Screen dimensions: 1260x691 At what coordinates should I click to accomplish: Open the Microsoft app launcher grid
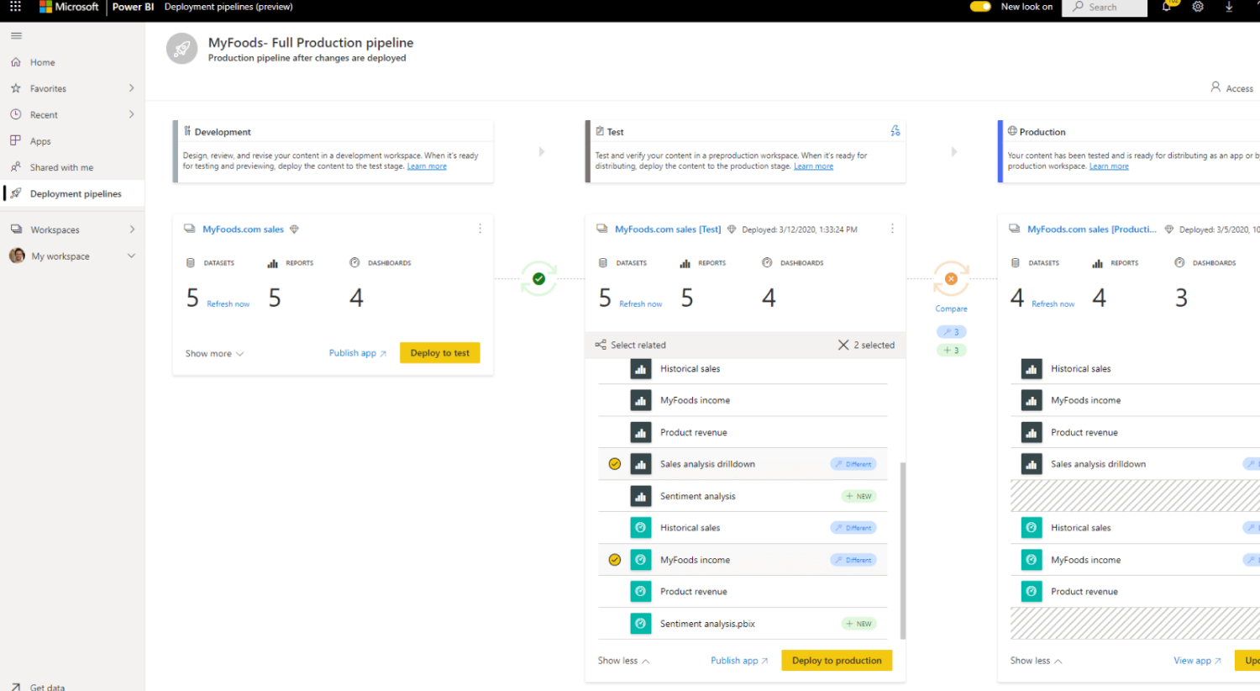point(15,7)
